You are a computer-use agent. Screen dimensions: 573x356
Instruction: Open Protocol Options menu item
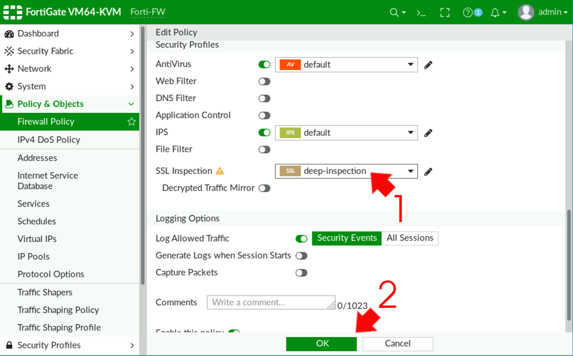coord(69,274)
